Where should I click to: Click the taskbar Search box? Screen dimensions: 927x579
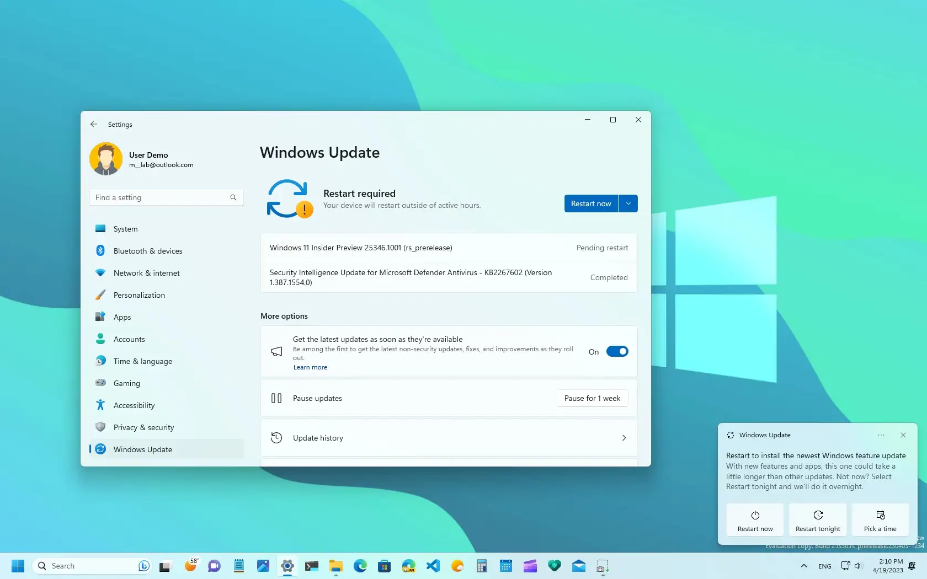coord(92,566)
